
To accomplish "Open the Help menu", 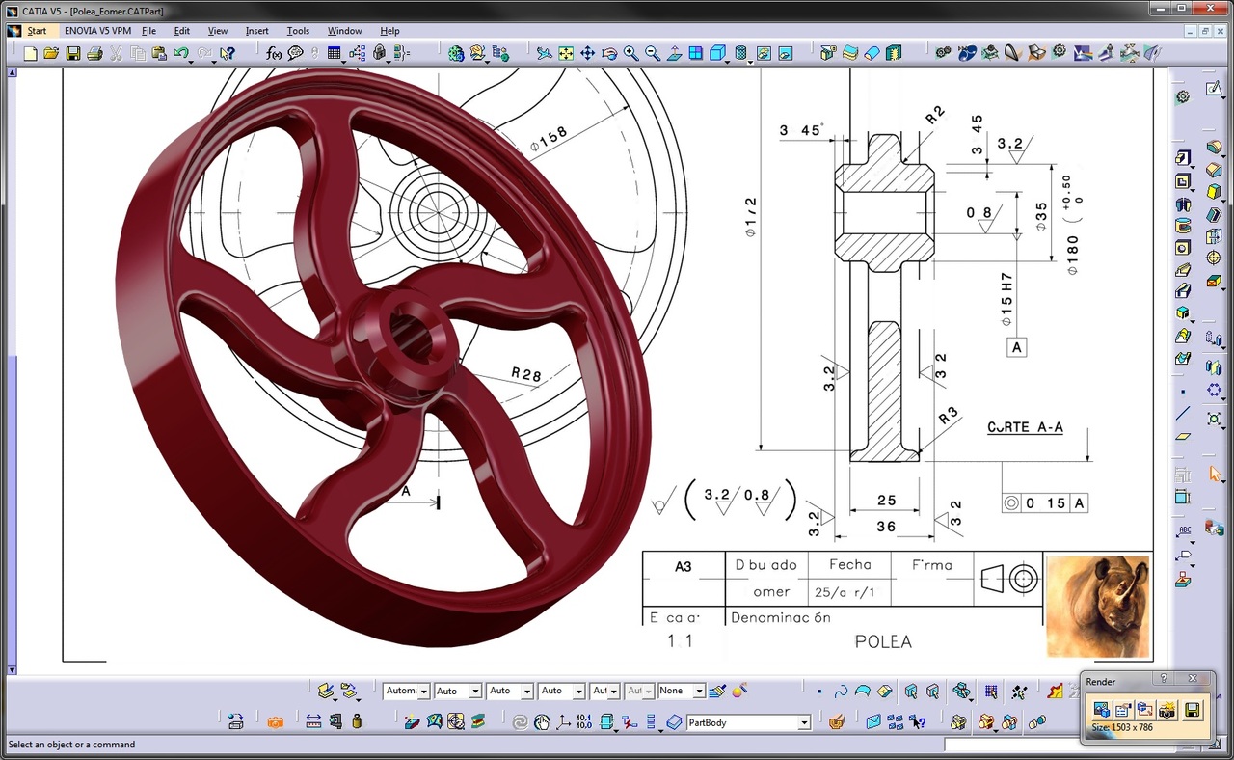I will [389, 31].
